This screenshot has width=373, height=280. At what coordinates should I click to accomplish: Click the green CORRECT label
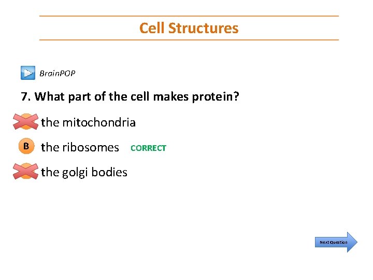coord(148,148)
